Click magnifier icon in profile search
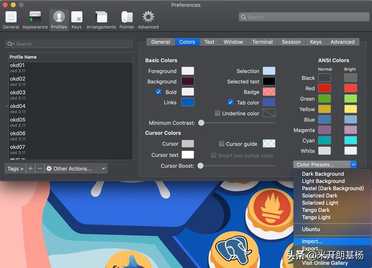Image resolution: width=372 pixels, height=268 pixels. (10, 44)
